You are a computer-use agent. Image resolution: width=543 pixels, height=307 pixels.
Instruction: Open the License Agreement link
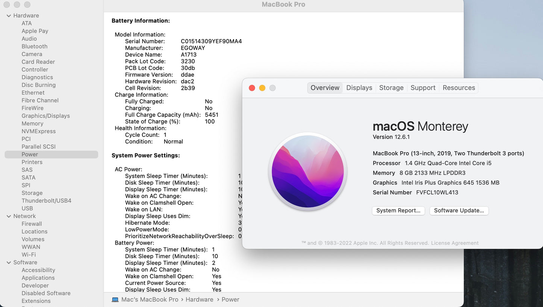455,243
